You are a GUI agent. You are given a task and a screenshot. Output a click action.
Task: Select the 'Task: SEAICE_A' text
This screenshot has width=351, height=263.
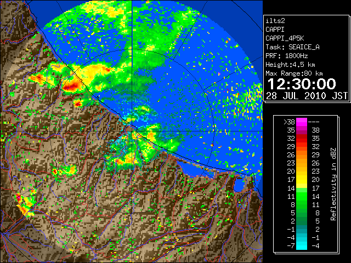coord(292,47)
